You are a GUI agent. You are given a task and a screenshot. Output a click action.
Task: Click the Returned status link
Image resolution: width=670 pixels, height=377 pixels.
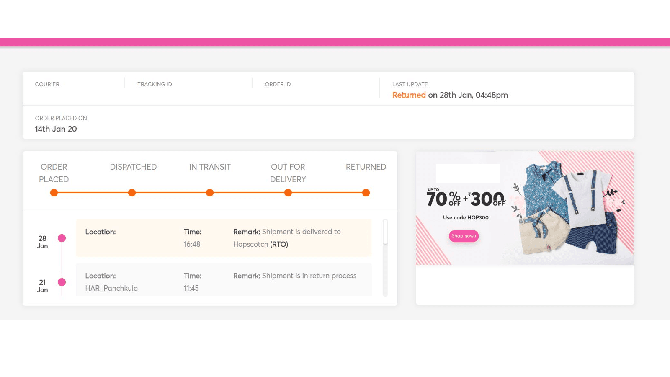pos(409,95)
